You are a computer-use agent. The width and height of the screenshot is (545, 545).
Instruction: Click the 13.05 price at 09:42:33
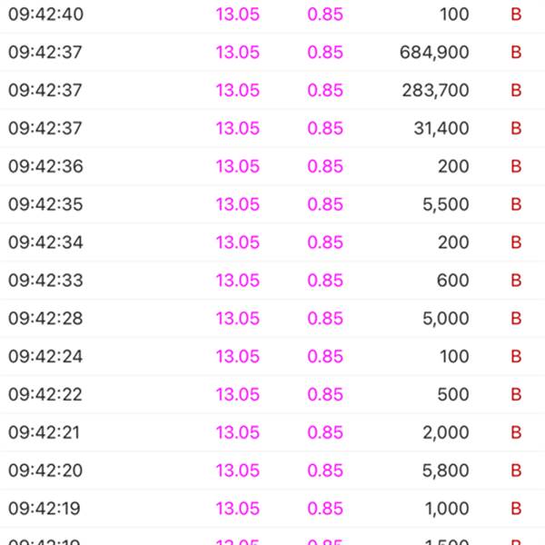238,280
